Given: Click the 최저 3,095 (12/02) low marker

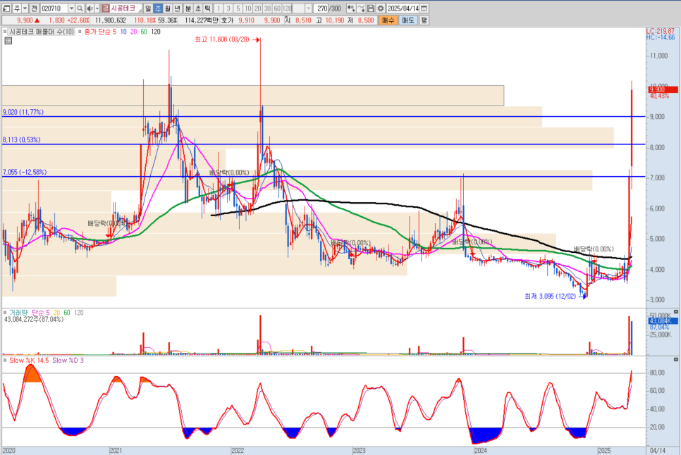Looking at the screenshot, I should pyautogui.click(x=556, y=297).
